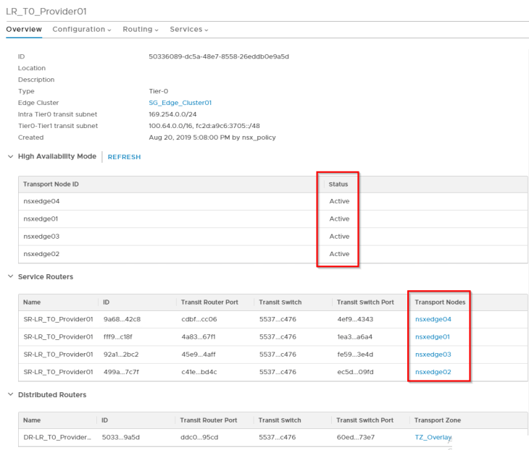Open the Routing dropdown menu

[x=141, y=29]
